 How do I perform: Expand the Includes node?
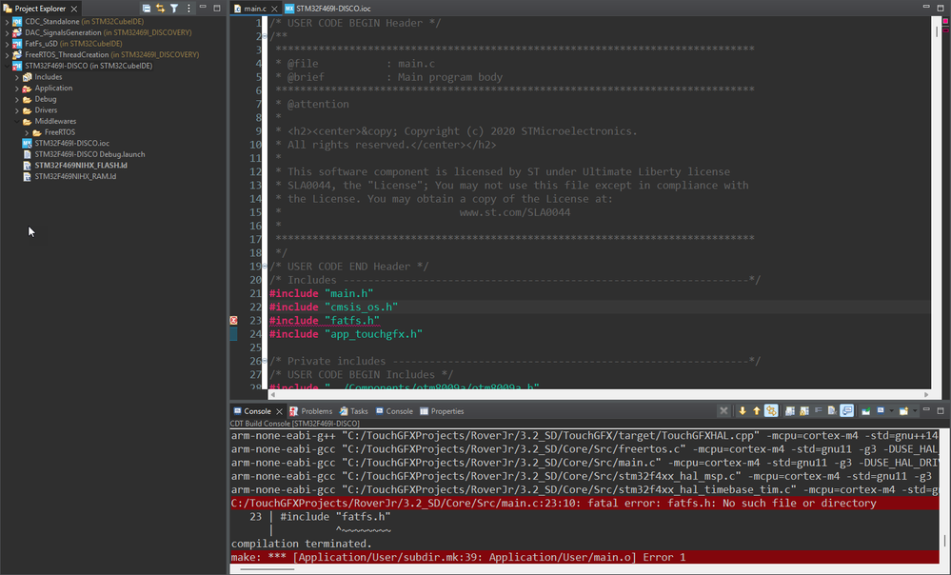click(x=16, y=77)
